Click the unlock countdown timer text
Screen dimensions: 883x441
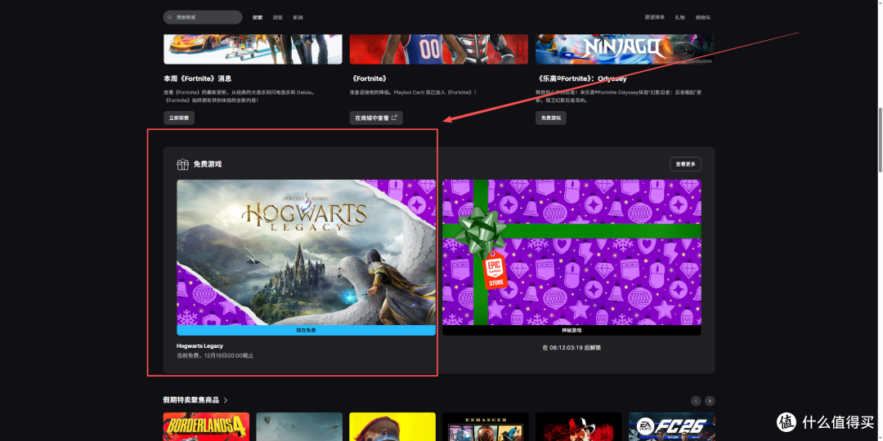(571, 348)
